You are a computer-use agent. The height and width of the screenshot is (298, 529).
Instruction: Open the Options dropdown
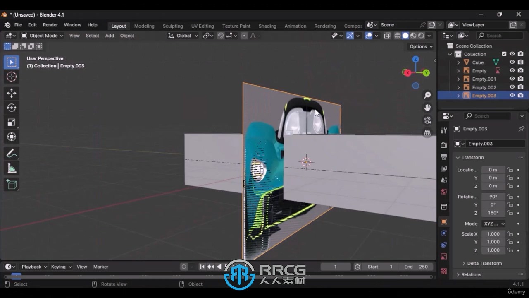click(x=421, y=46)
